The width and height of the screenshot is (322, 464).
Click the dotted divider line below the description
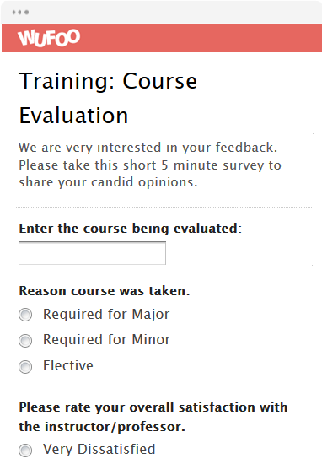point(164,208)
